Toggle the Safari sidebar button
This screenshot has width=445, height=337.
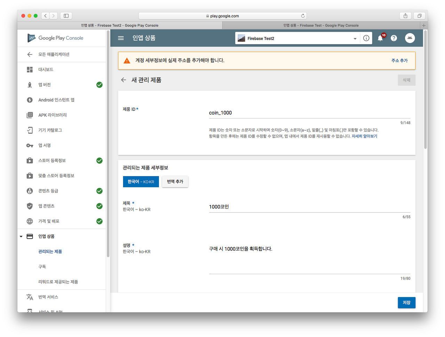coord(66,16)
